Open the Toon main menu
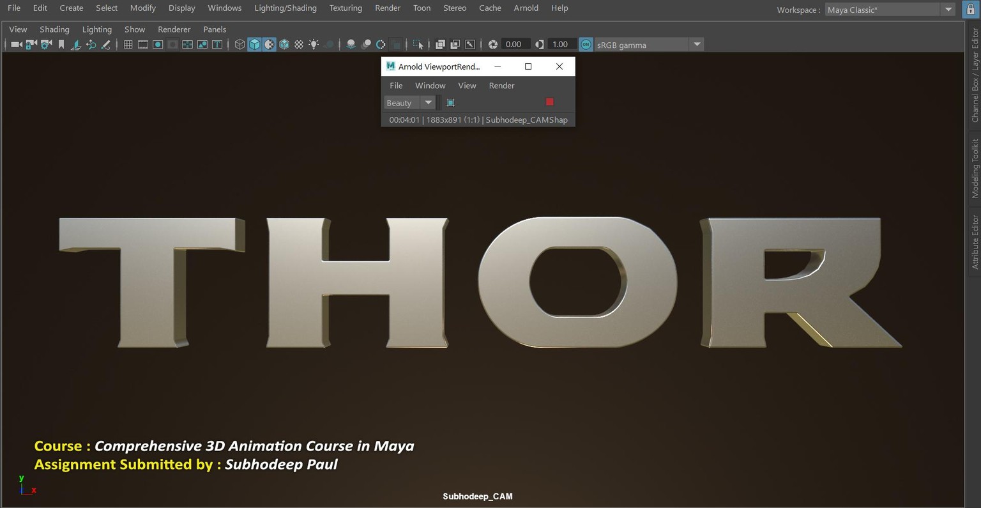The height and width of the screenshot is (508, 981). pos(422,8)
